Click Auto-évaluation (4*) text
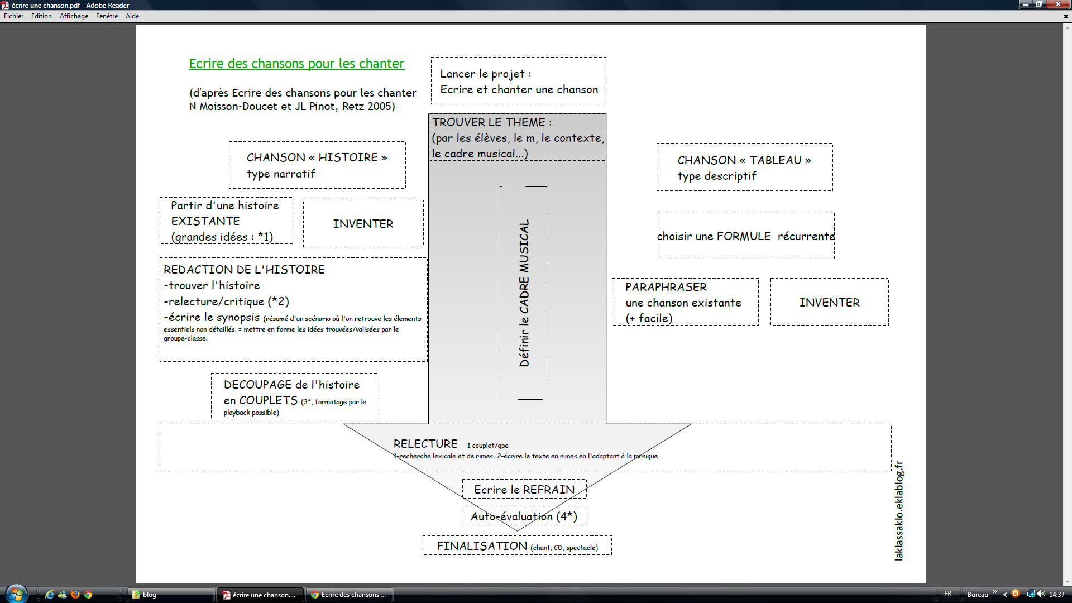 tap(524, 516)
